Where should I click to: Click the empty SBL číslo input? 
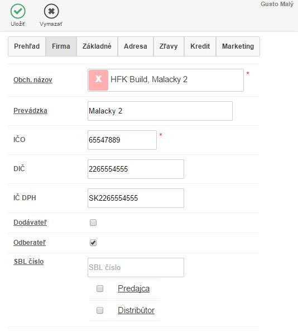point(136,267)
